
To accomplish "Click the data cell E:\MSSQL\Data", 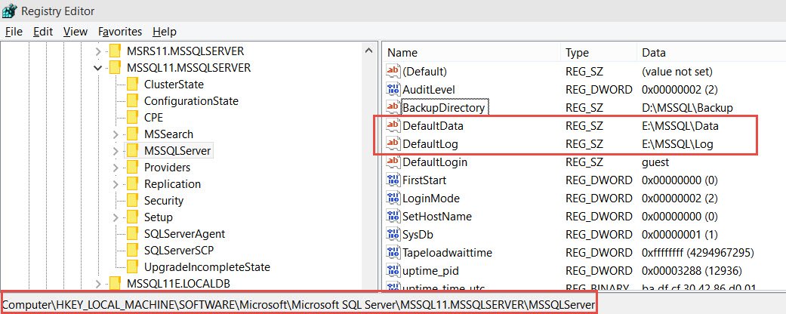I will [680, 126].
